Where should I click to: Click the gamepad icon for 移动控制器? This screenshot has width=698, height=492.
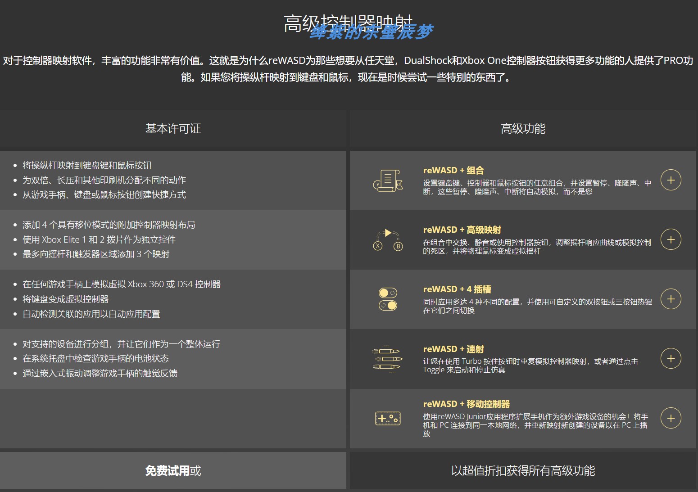point(388,418)
